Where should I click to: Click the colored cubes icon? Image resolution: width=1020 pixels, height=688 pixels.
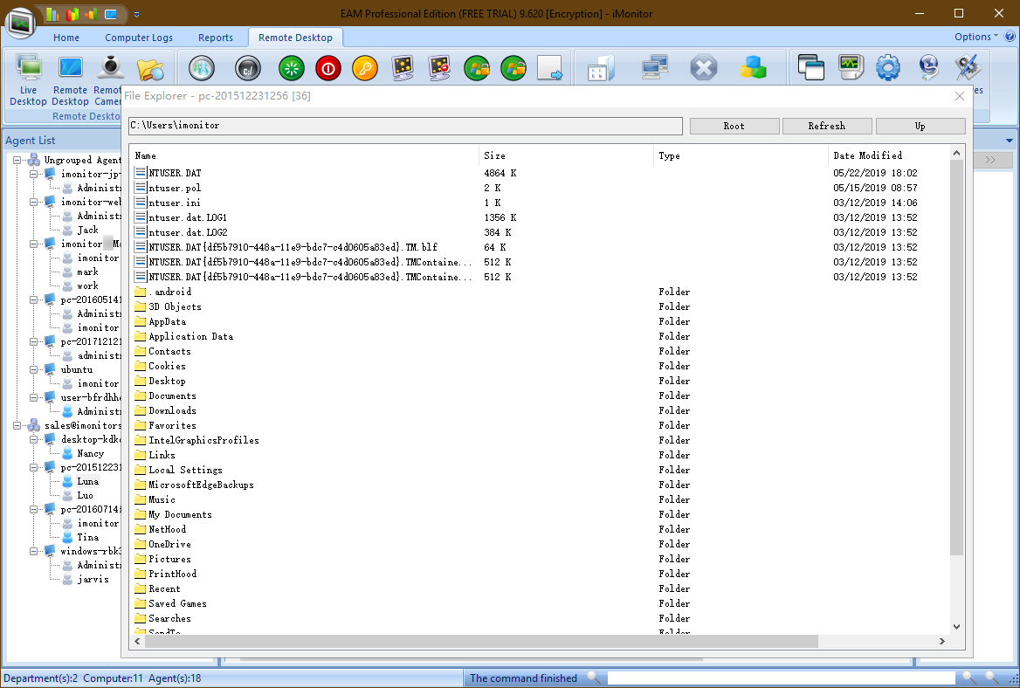pyautogui.click(x=753, y=67)
